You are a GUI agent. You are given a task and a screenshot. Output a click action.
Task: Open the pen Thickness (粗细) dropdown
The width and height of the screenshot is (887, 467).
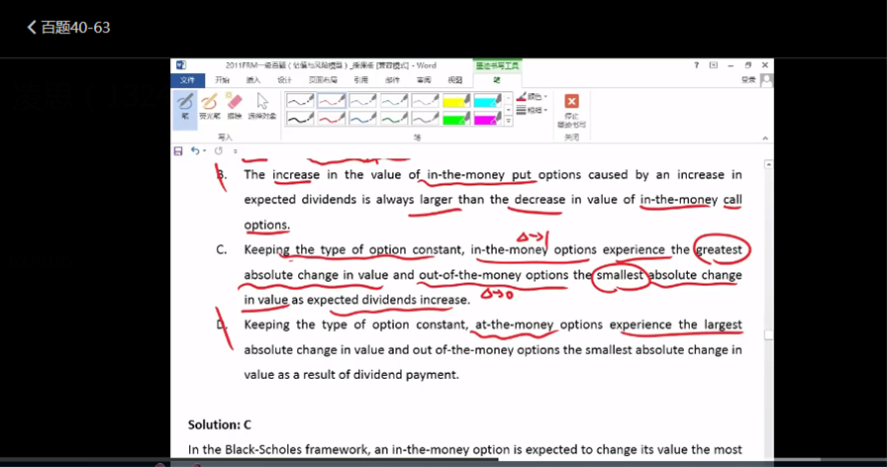533,111
